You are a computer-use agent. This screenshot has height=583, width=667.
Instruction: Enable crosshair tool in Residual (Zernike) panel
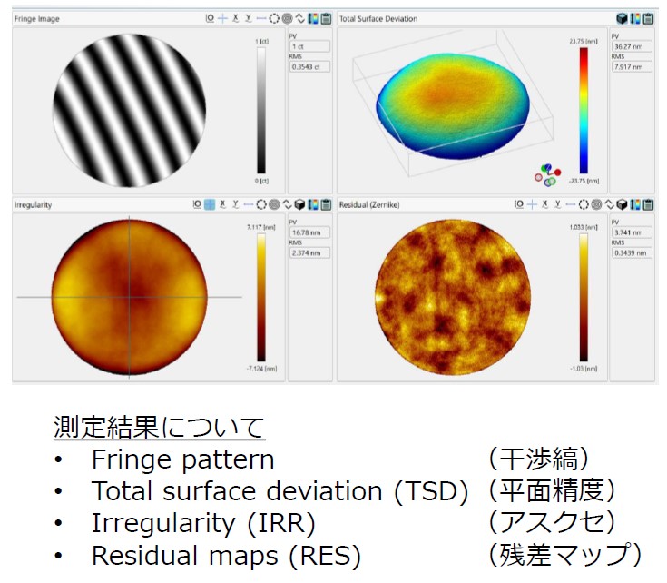(x=532, y=204)
